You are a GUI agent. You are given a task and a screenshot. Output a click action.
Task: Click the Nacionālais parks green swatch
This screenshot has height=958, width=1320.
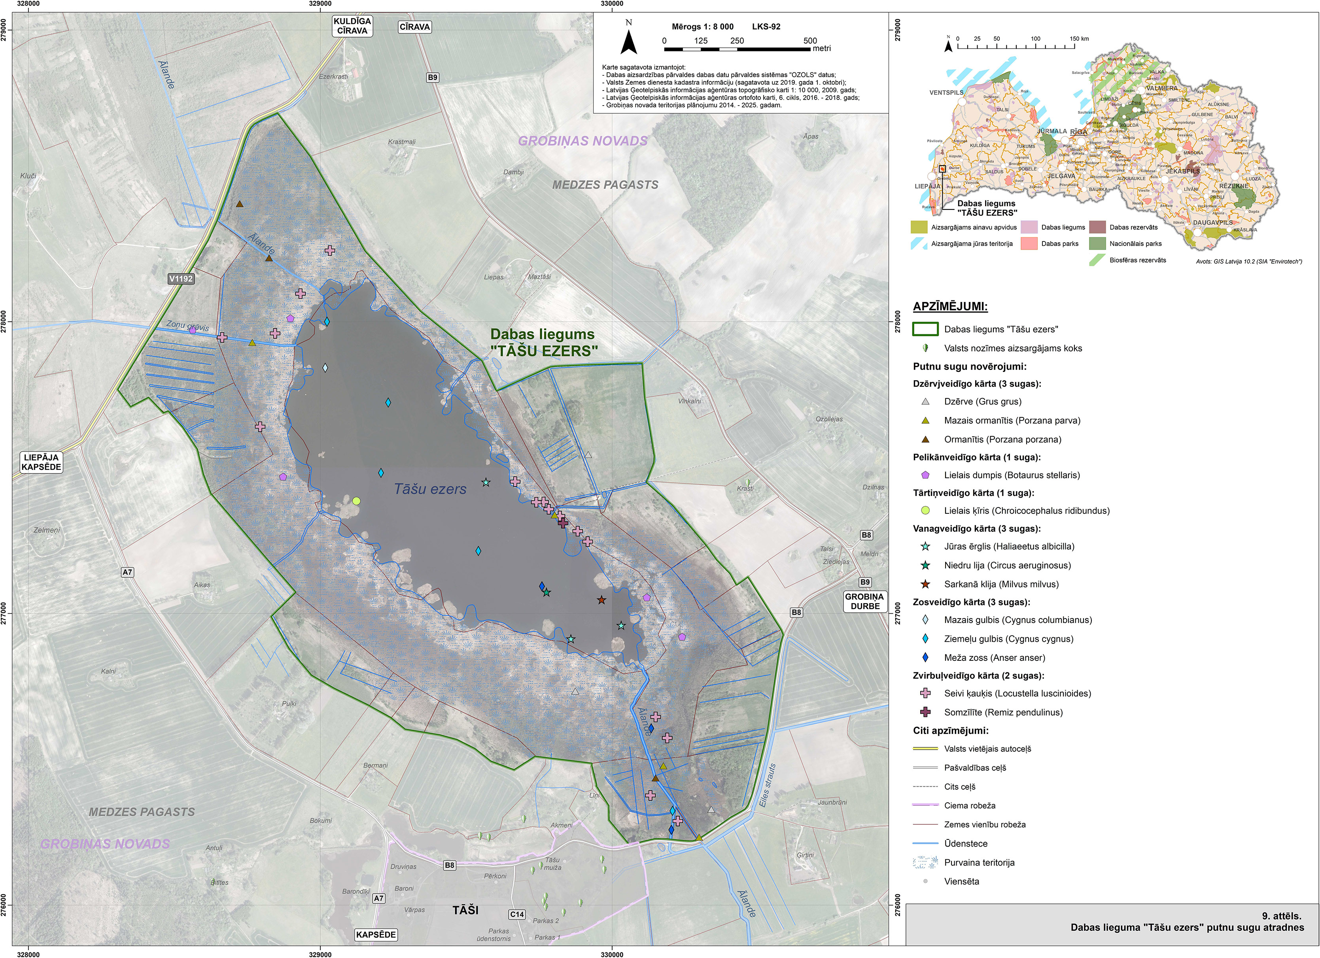(1097, 244)
